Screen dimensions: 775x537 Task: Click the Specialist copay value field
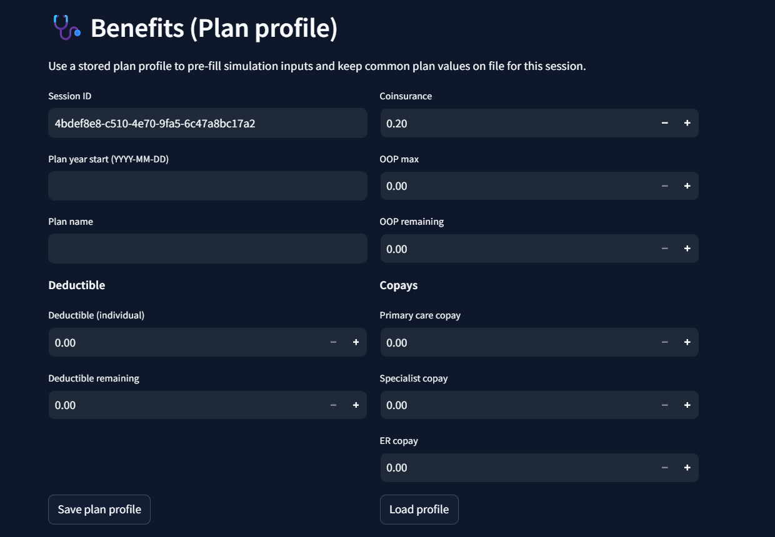(x=517, y=405)
